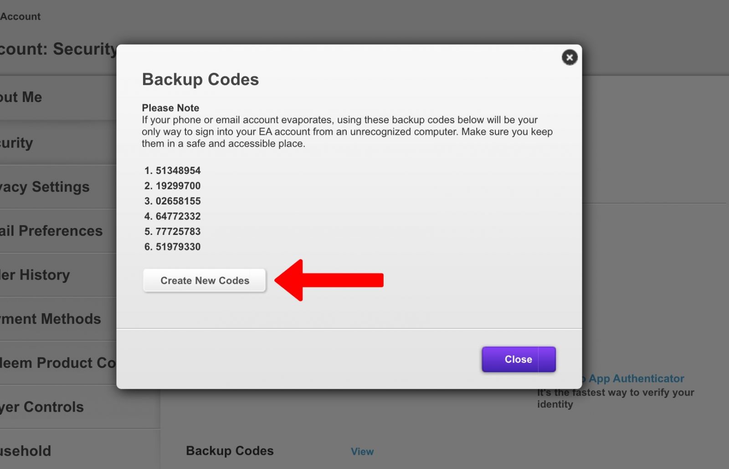Click the Backup Codes dialog title
Image resolution: width=729 pixels, height=469 pixels.
[200, 79]
